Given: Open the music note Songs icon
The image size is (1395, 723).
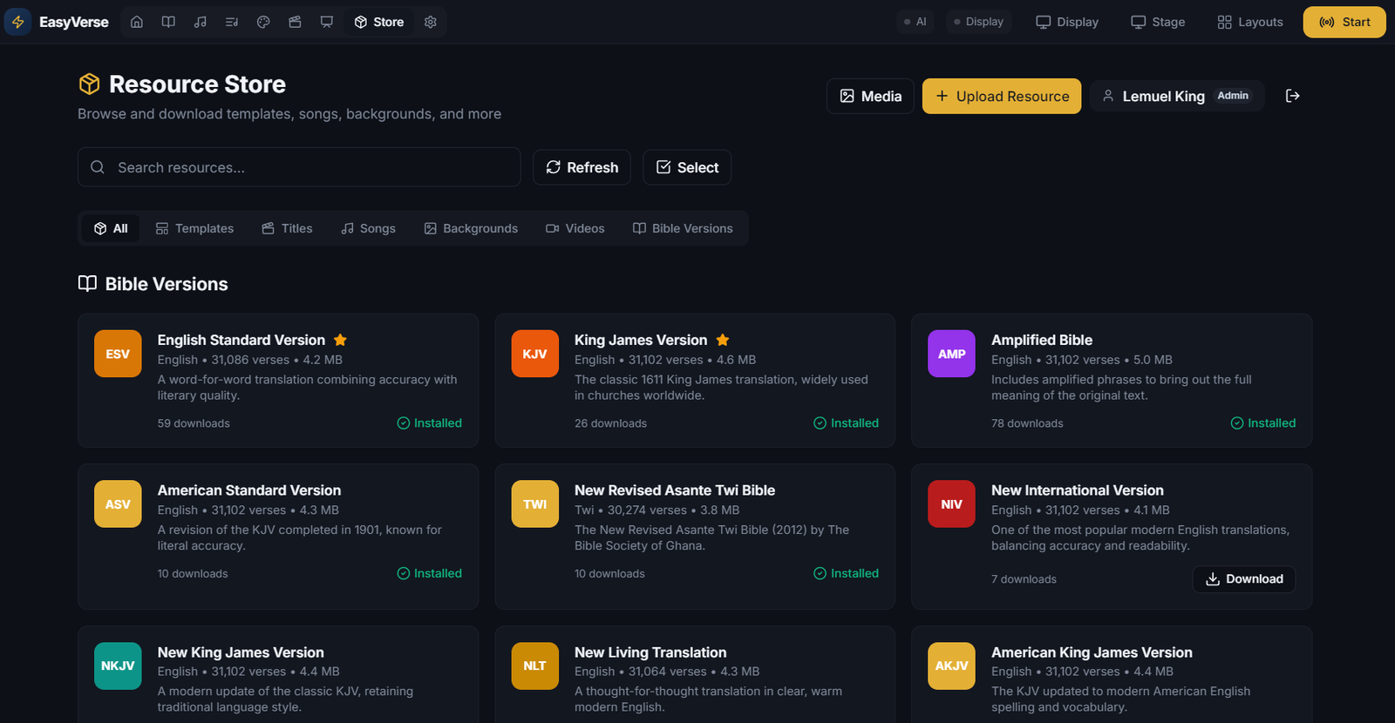Looking at the screenshot, I should click(x=201, y=22).
